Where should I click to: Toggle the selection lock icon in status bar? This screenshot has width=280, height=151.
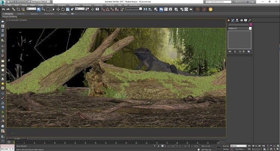pyautogui.click(x=158, y=146)
